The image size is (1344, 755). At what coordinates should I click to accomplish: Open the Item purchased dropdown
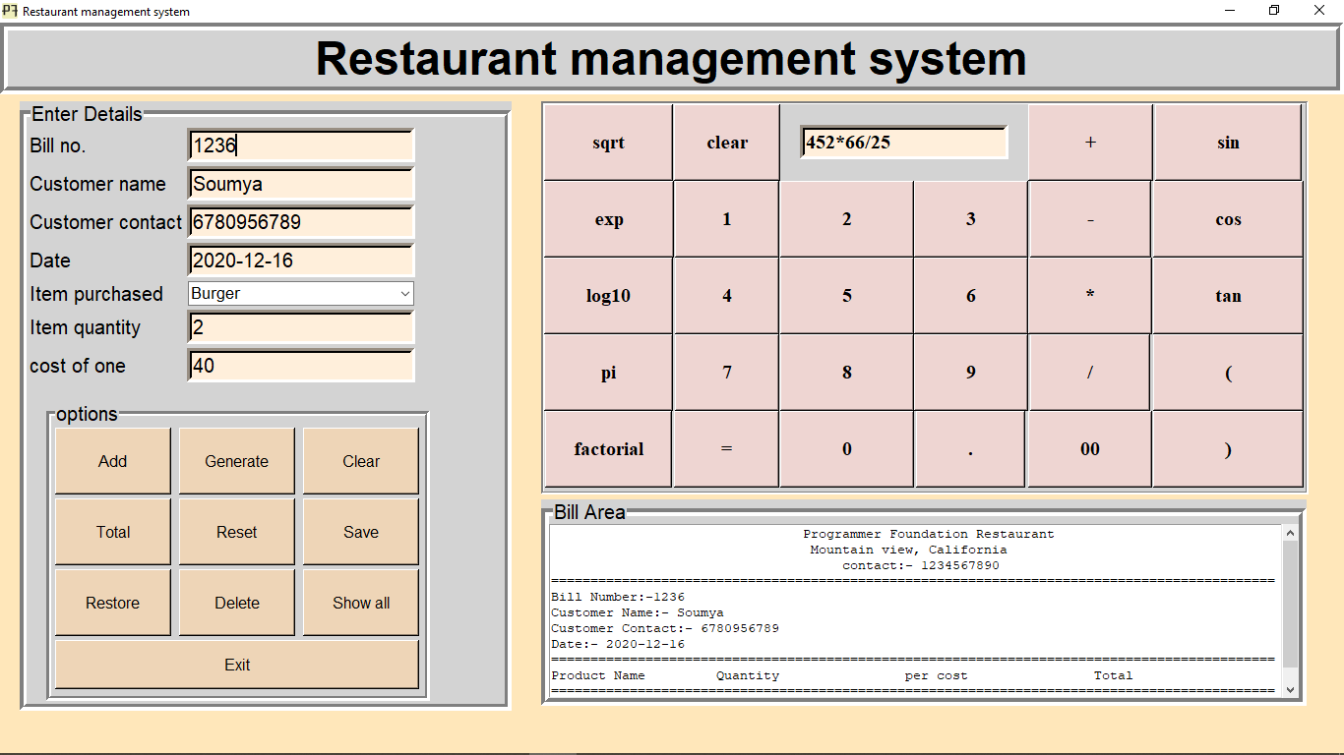coord(405,294)
